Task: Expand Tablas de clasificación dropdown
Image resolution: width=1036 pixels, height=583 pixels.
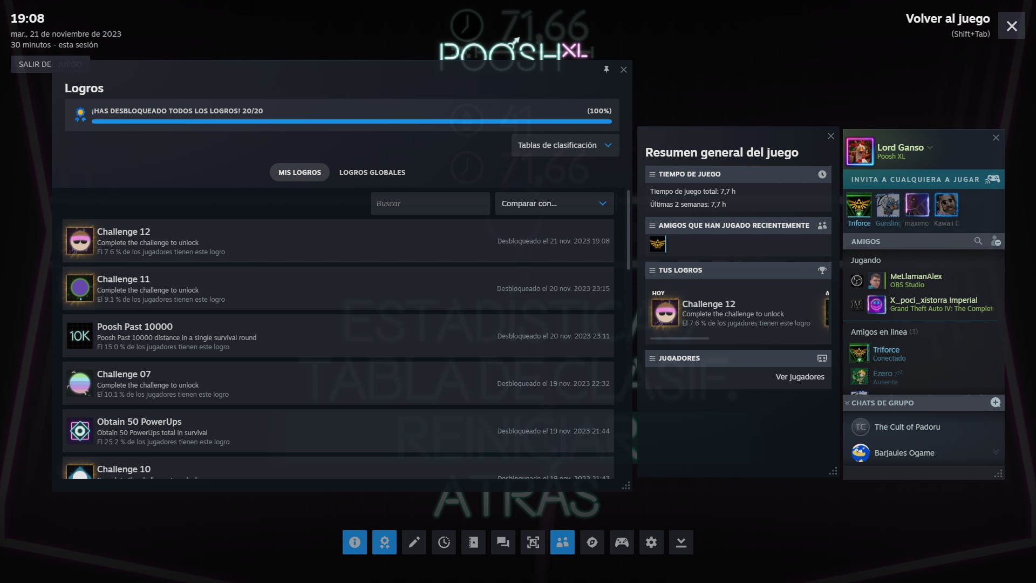Action: coord(564,145)
